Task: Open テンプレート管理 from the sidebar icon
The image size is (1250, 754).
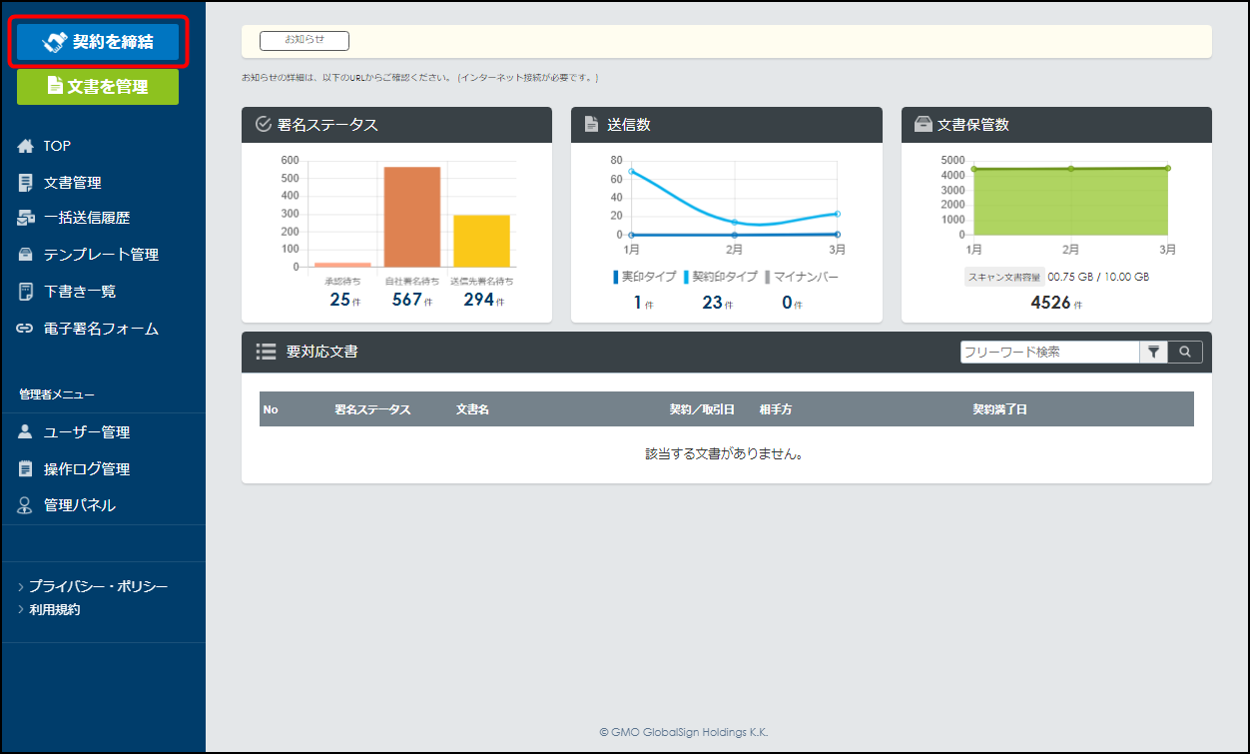Action: click(26, 255)
